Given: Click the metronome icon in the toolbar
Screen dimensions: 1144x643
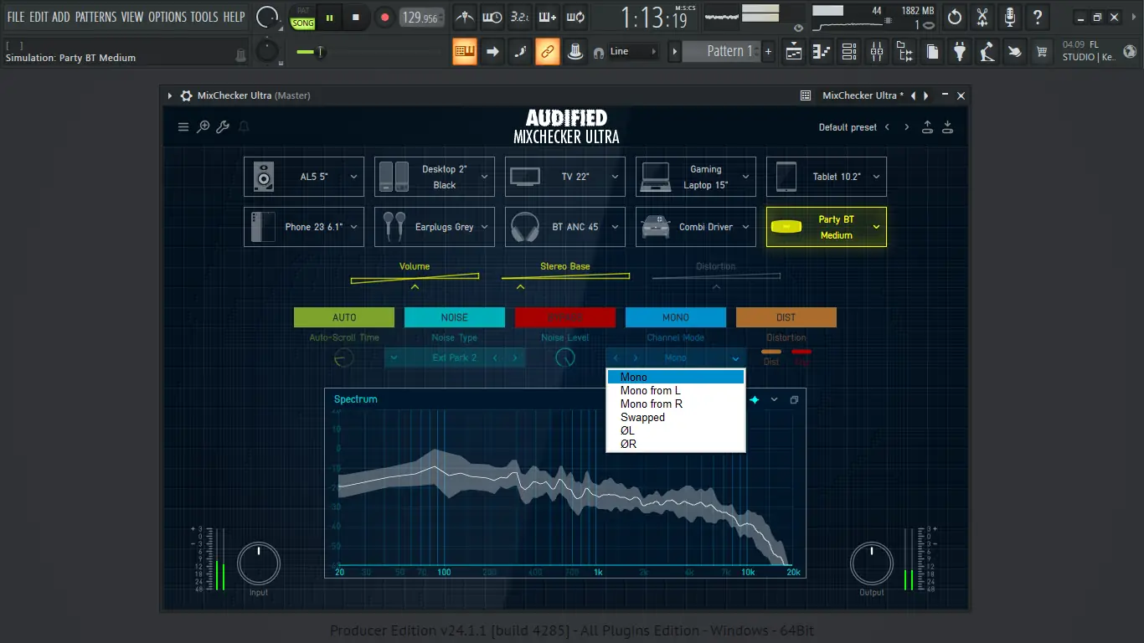Looking at the screenshot, I should [x=465, y=17].
